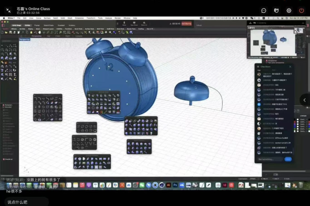Image resolution: width=310 pixels, height=206 pixels.
Task: Click the Paste clipboard icon in toolbar
Action: pos(31,33)
